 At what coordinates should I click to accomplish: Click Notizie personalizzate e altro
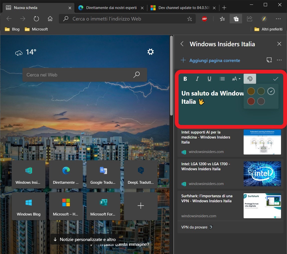click(85, 239)
